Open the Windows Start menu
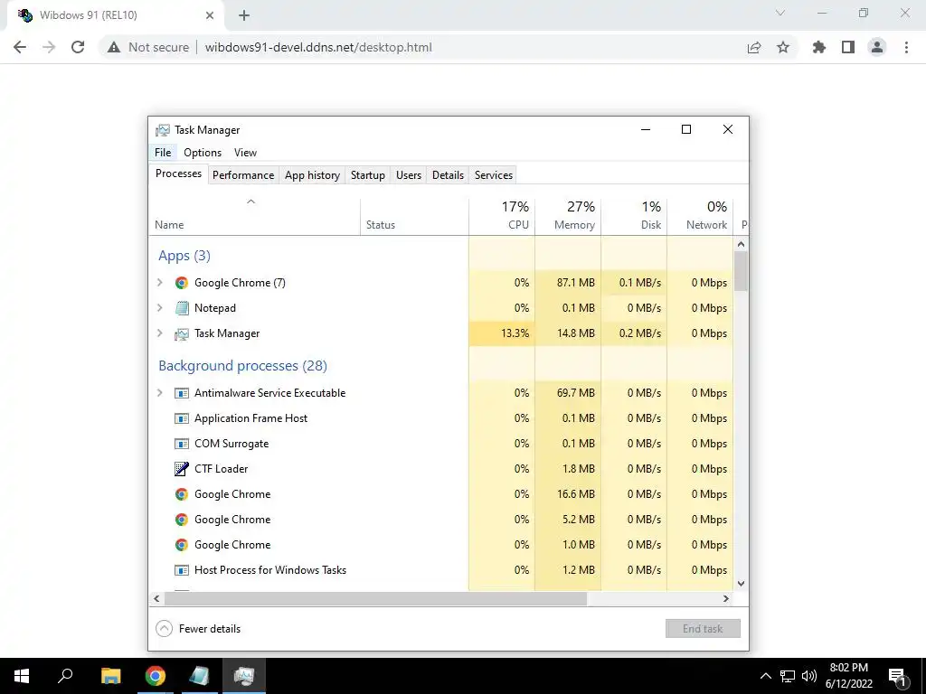The height and width of the screenshot is (694, 926). (x=22, y=676)
